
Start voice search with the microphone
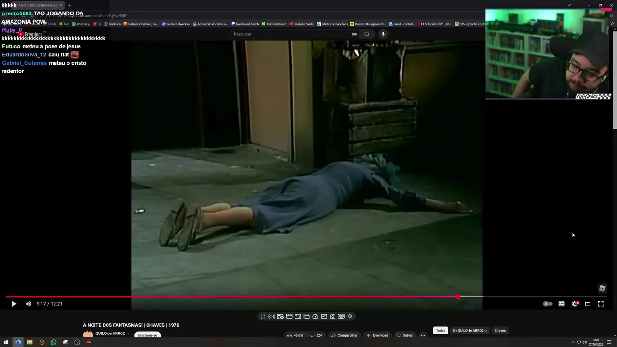383,34
